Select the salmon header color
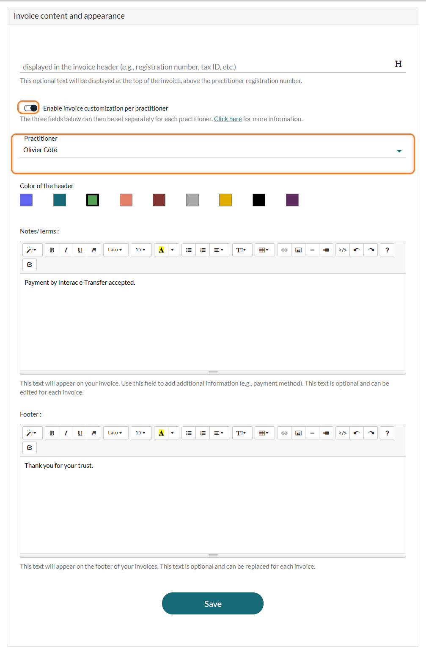The width and height of the screenshot is (426, 653). click(x=126, y=200)
